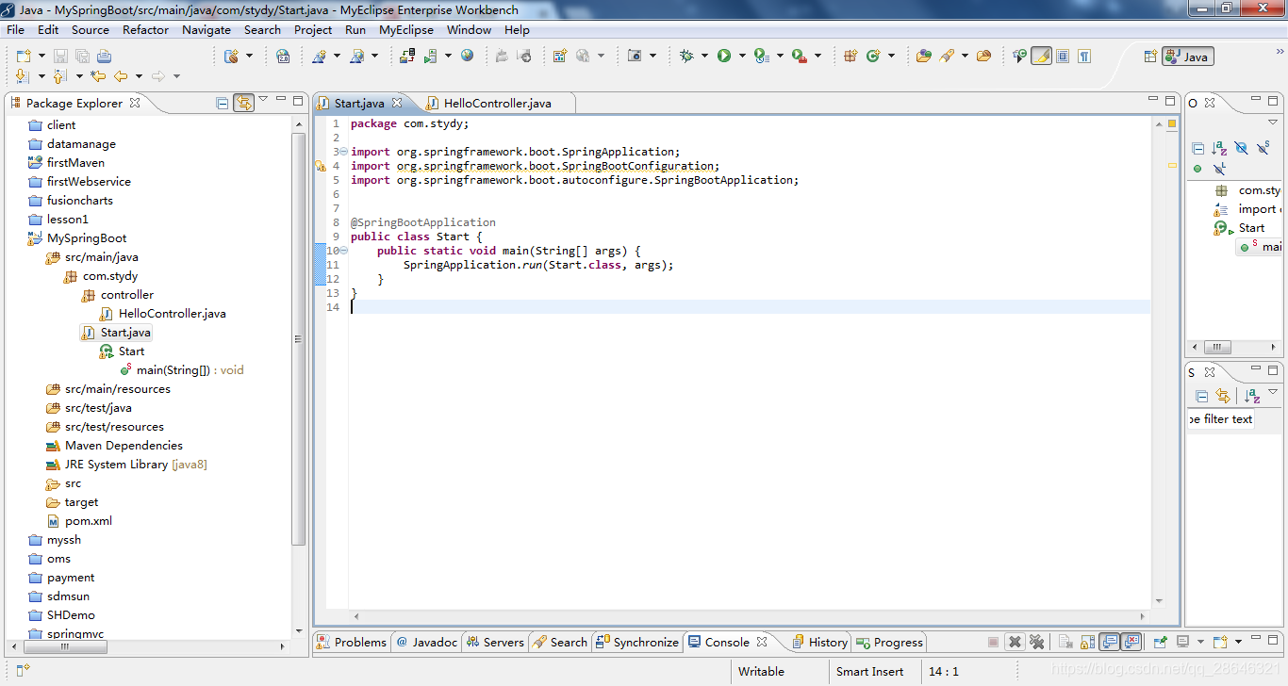This screenshot has width=1288, height=686.
Task: Open the Run configurations dropdown arrow
Action: point(742,57)
